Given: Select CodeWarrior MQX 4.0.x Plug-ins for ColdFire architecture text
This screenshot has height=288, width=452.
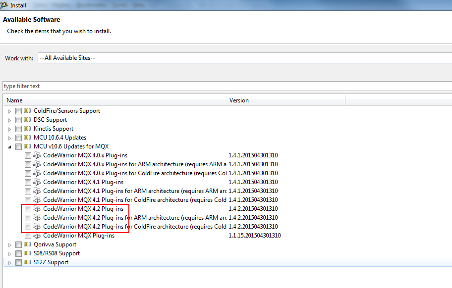Looking at the screenshot, I should (135, 173).
